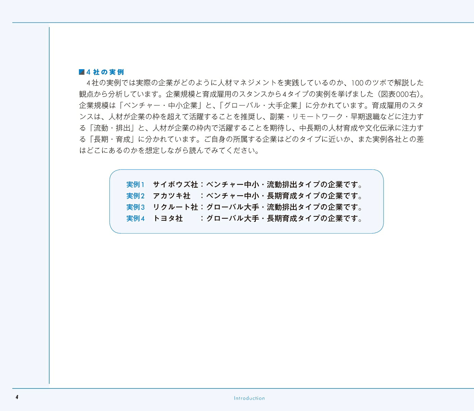Click 'ベンチャー中小・長期育成タイプの企業です。'
The image size is (474, 411).
[285, 196]
